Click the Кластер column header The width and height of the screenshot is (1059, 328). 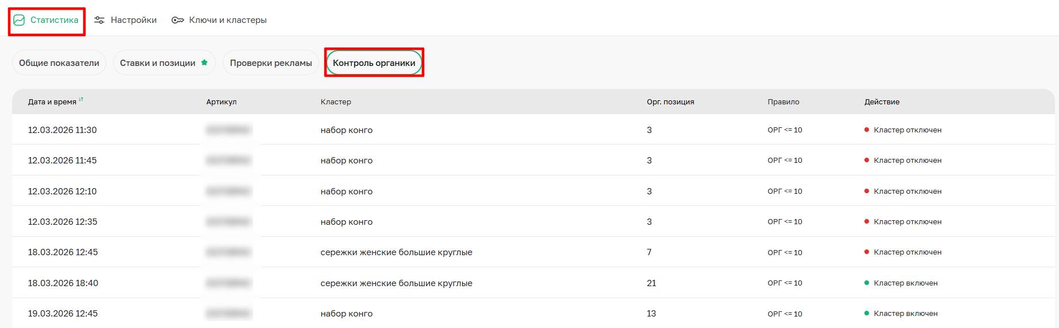(x=336, y=102)
